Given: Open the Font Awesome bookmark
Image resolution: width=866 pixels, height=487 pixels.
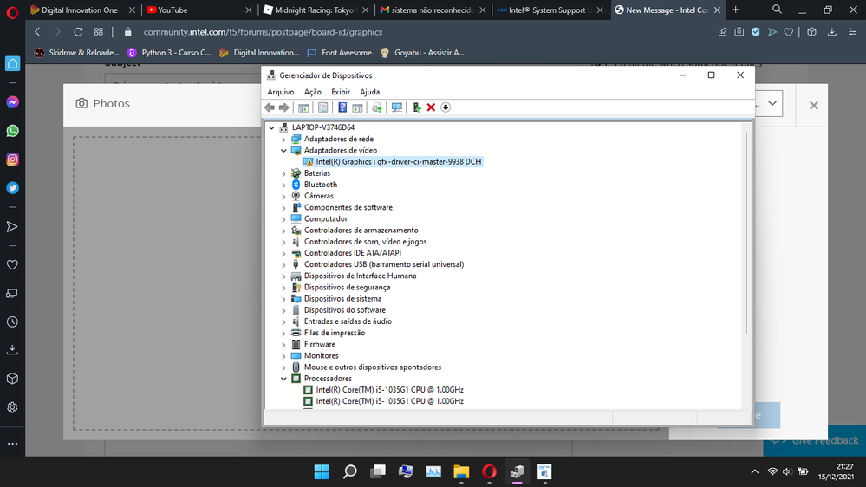Looking at the screenshot, I should (339, 53).
